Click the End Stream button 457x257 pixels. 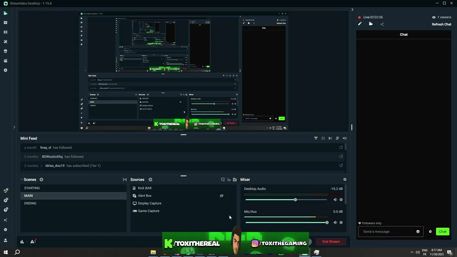pyautogui.click(x=331, y=242)
